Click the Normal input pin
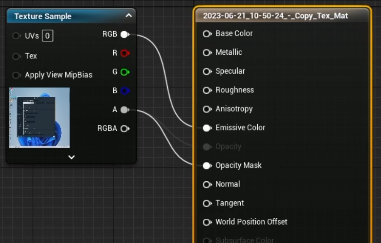Screen dimensions: 381x243 click(207, 184)
